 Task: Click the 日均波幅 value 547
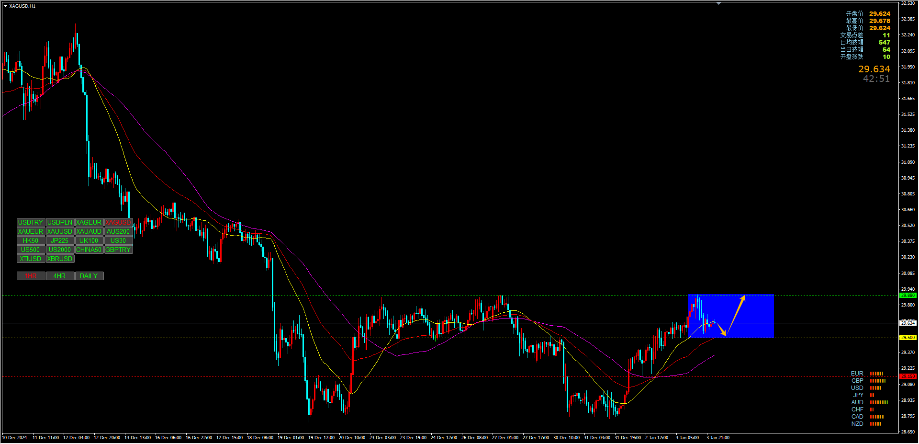[x=885, y=43]
